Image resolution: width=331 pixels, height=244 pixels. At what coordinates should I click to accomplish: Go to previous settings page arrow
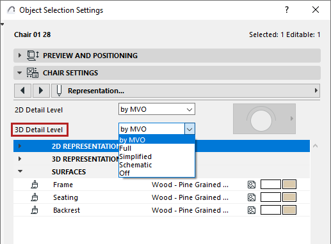pyautogui.click(x=23, y=91)
